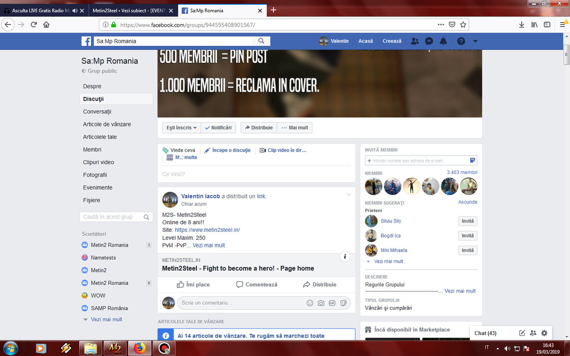Click Comentează on the post
This screenshot has width=570, height=356.
click(x=257, y=284)
